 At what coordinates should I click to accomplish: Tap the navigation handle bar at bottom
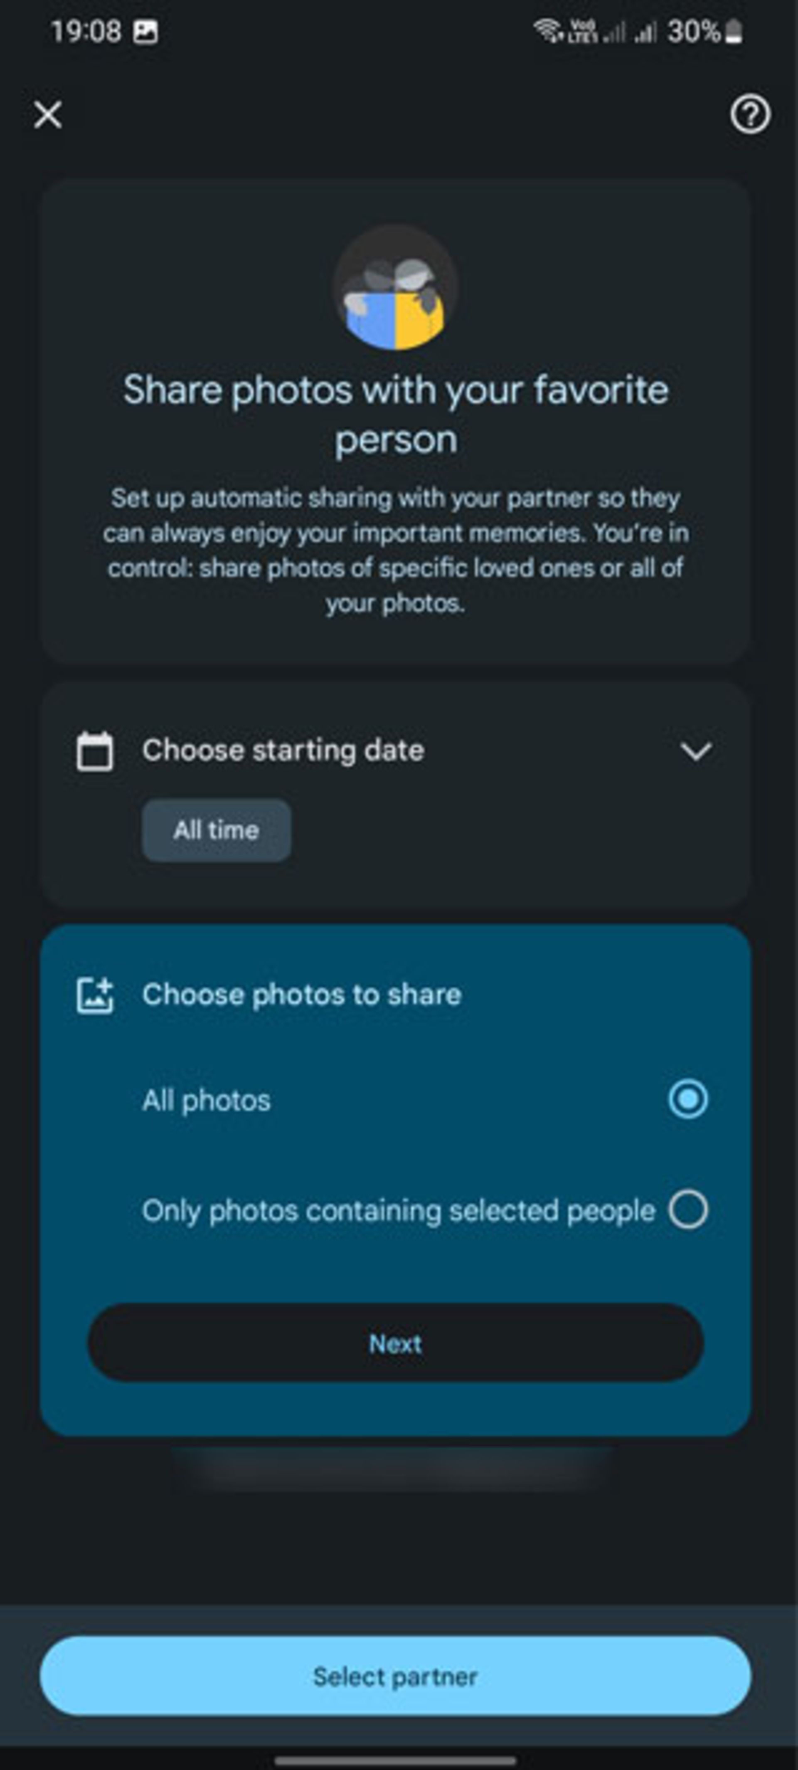click(x=396, y=1761)
